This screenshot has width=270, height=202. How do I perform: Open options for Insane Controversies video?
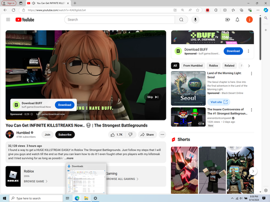251,110
